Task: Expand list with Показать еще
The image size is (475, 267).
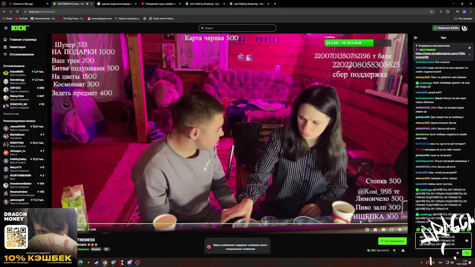Action: pyautogui.click(x=11, y=114)
